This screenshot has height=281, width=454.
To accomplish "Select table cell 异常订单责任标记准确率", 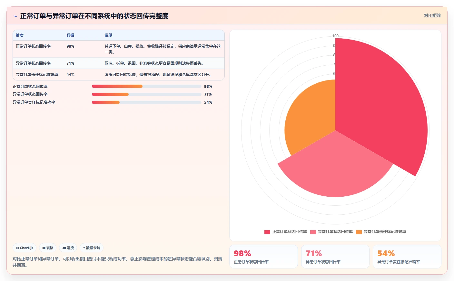I will 37,75.
